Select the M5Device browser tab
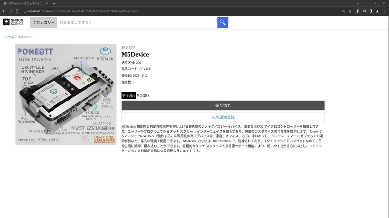 point(25,3)
